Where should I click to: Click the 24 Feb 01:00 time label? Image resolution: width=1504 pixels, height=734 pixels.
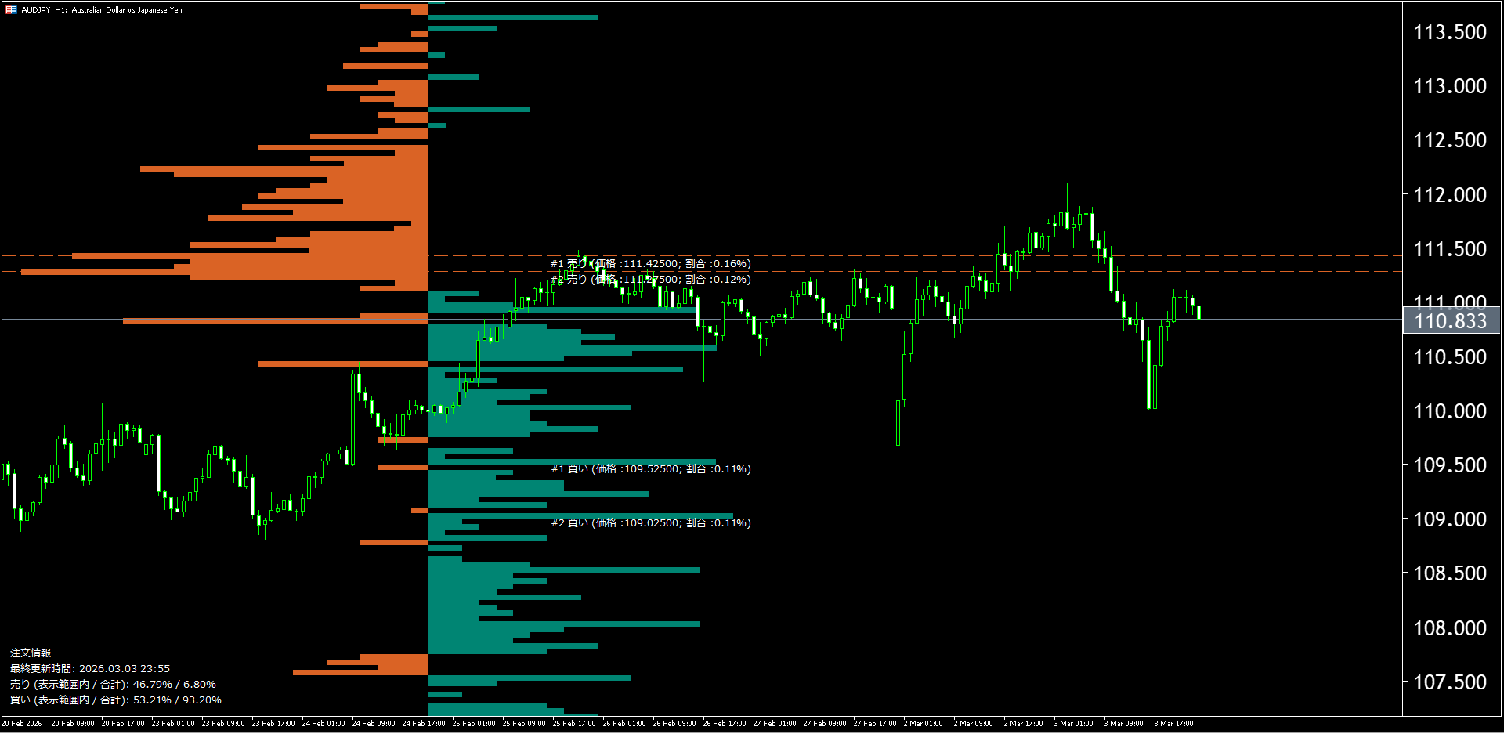[x=324, y=724]
